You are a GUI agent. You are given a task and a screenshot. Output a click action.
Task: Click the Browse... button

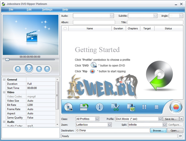pyautogui.click(x=158, y=130)
